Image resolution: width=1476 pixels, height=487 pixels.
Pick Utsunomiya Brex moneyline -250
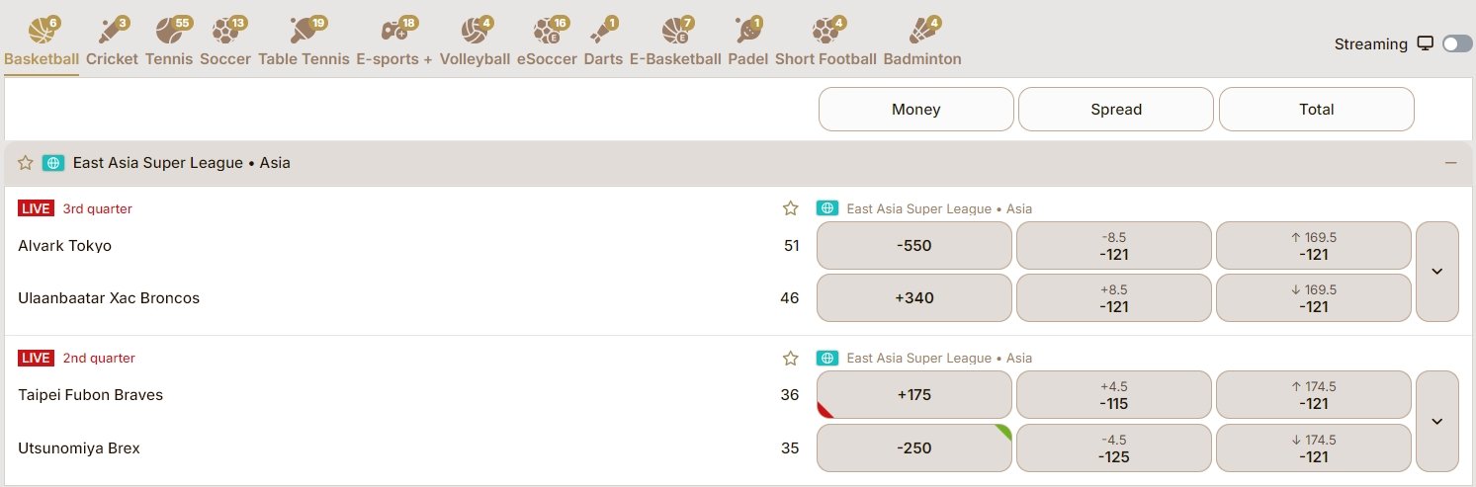pyautogui.click(x=913, y=447)
